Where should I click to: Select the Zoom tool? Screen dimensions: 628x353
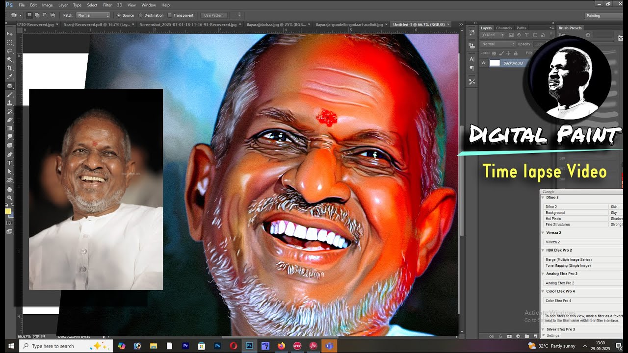click(9, 198)
